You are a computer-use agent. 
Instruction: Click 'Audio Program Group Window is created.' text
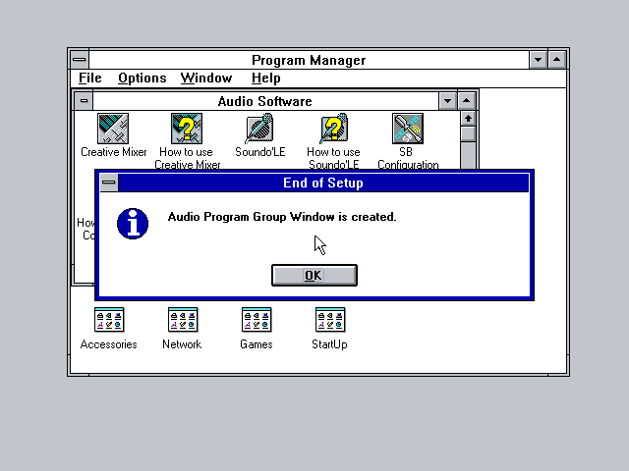282,217
